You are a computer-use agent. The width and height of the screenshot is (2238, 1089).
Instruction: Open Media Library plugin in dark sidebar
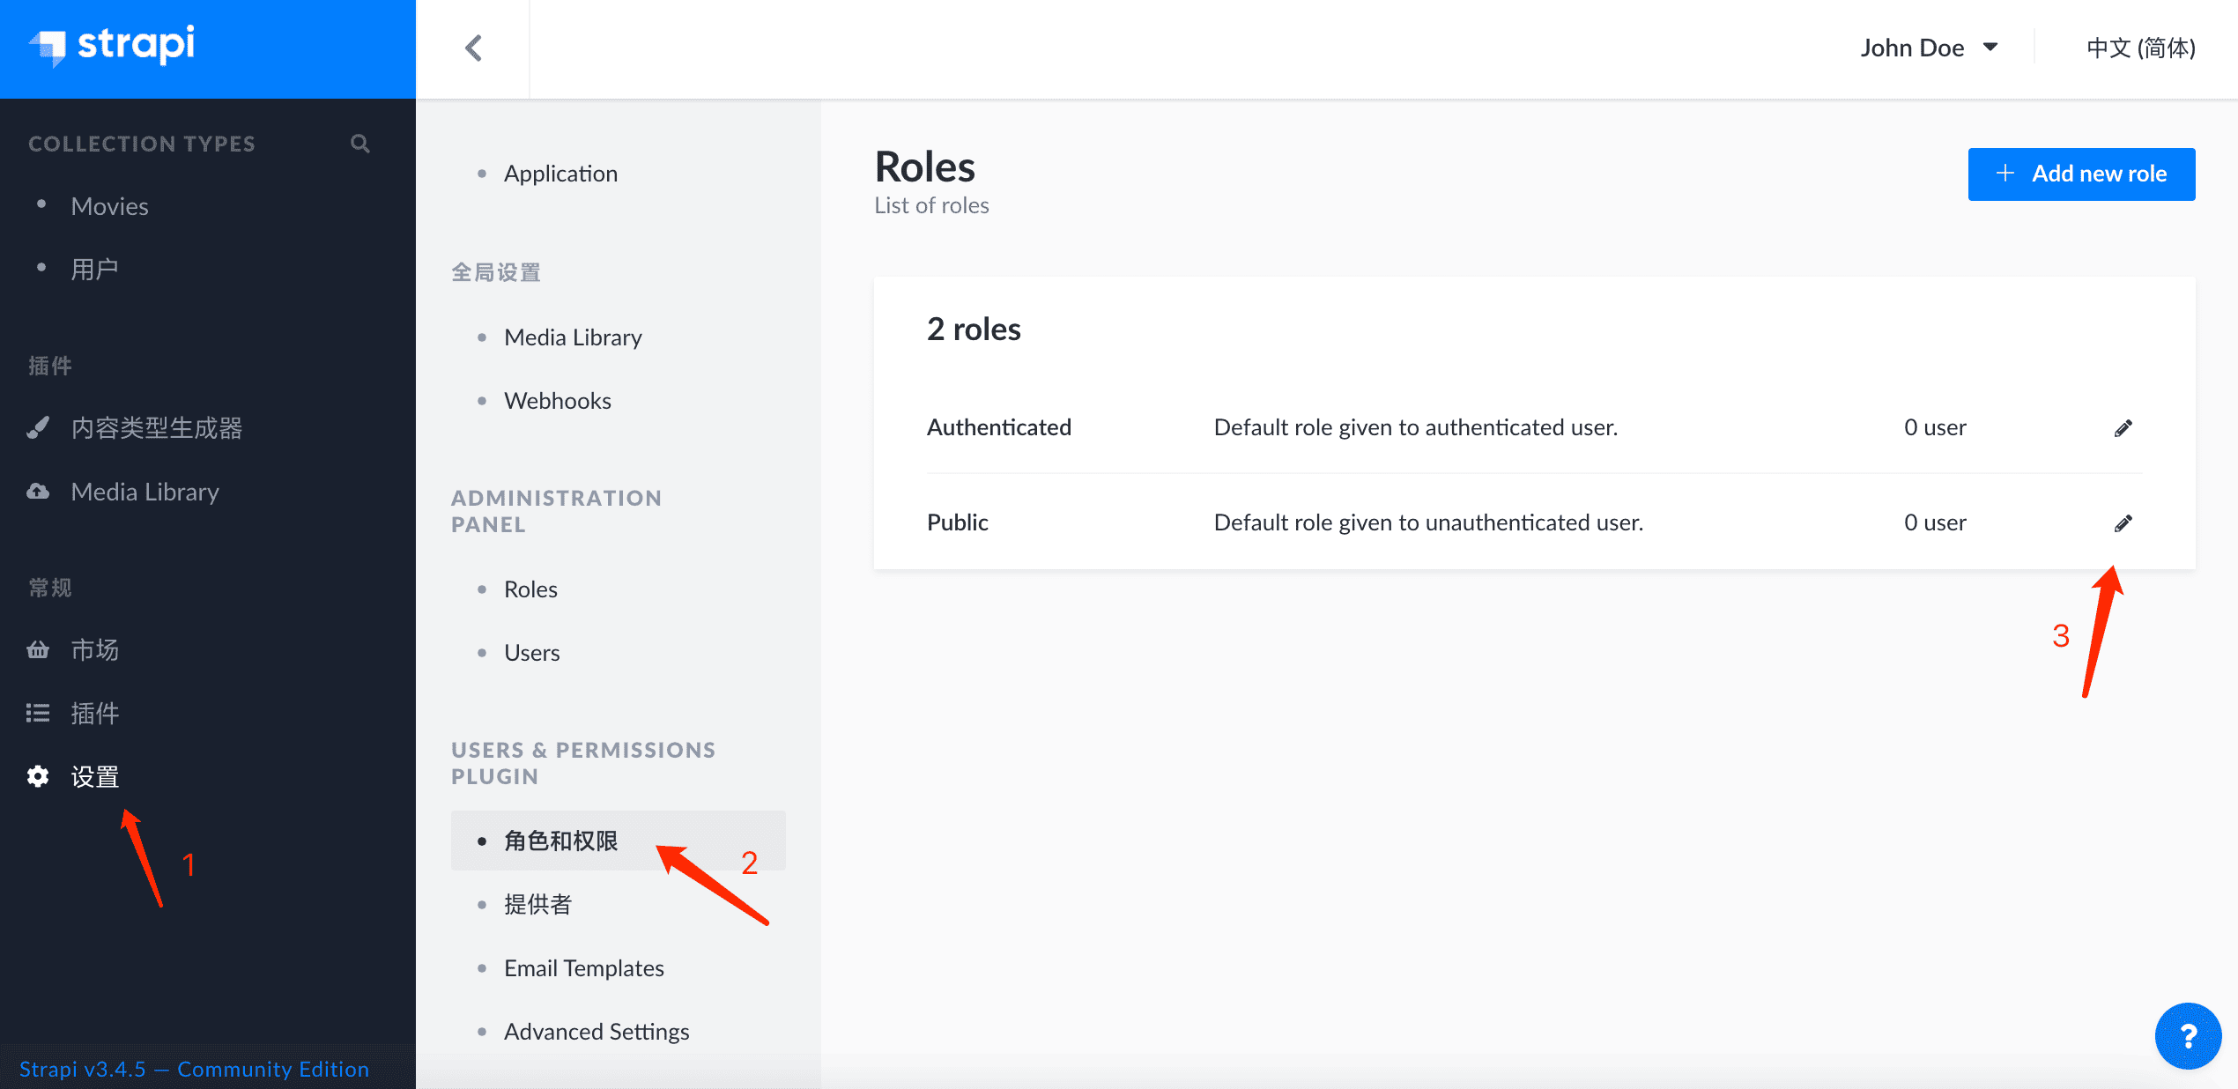click(145, 492)
